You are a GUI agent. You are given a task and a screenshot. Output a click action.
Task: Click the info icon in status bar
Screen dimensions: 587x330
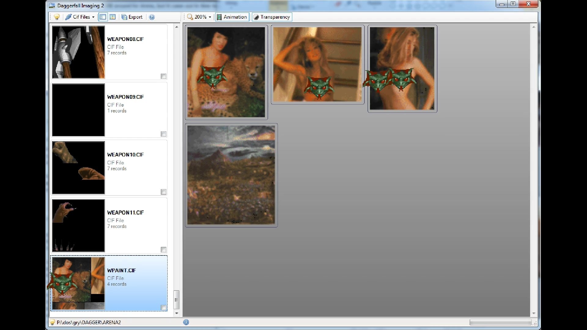click(x=186, y=322)
